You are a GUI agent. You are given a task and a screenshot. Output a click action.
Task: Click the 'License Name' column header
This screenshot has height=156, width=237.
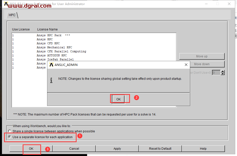tap(47, 29)
